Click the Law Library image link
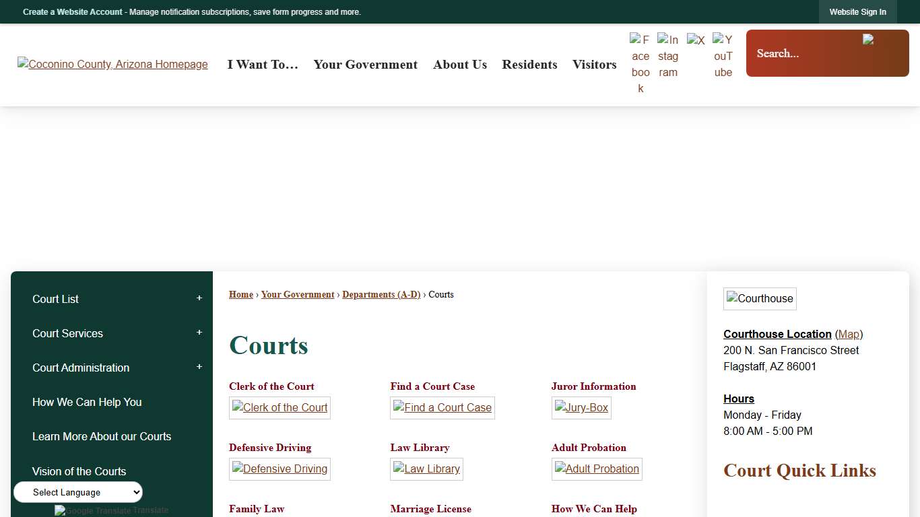920x517 pixels. coord(426,469)
